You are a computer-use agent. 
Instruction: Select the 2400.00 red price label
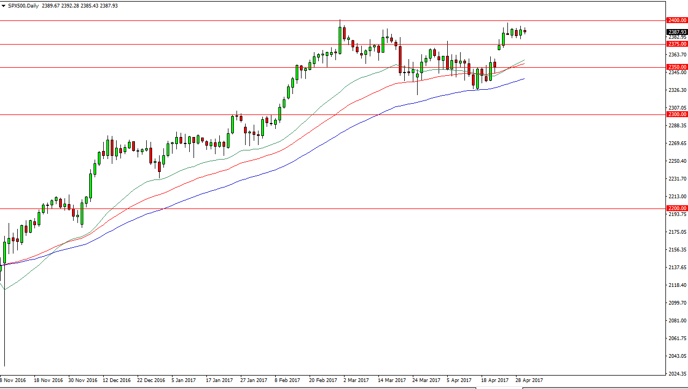677,20
